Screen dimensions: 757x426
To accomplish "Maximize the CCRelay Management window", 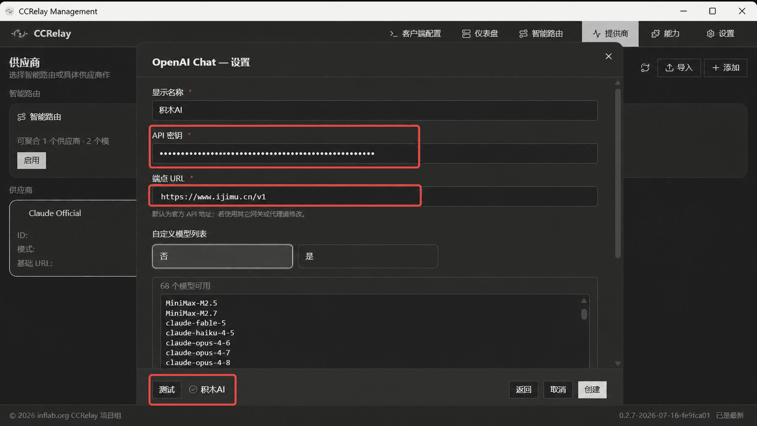I will [x=713, y=11].
